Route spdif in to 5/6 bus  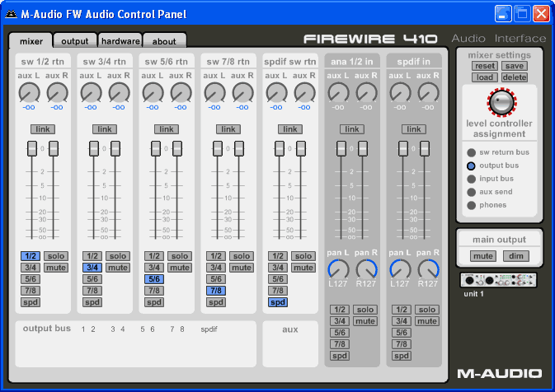click(x=402, y=333)
